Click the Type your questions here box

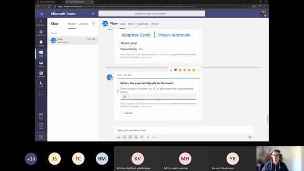click(183, 130)
